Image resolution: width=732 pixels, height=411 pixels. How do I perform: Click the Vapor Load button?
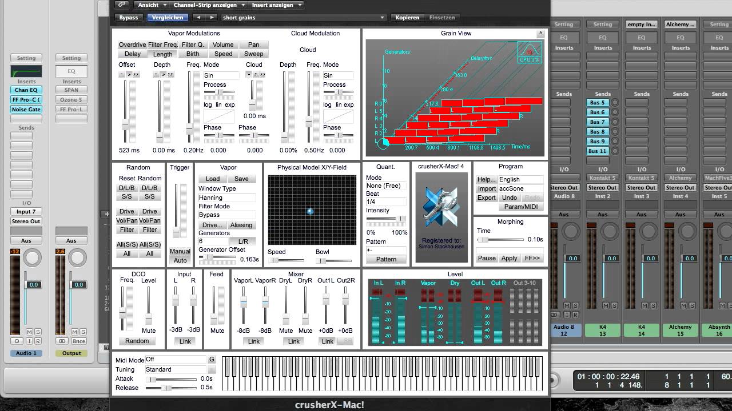pyautogui.click(x=213, y=179)
